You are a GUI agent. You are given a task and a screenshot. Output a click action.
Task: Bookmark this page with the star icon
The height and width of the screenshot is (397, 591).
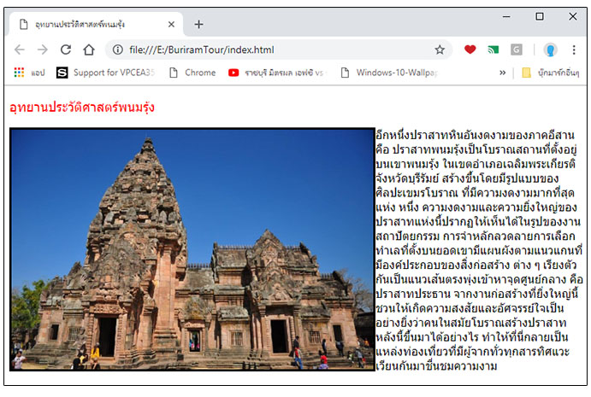pyautogui.click(x=440, y=50)
